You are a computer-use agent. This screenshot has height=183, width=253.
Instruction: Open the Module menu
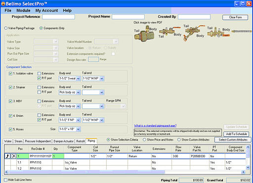point(23,10)
